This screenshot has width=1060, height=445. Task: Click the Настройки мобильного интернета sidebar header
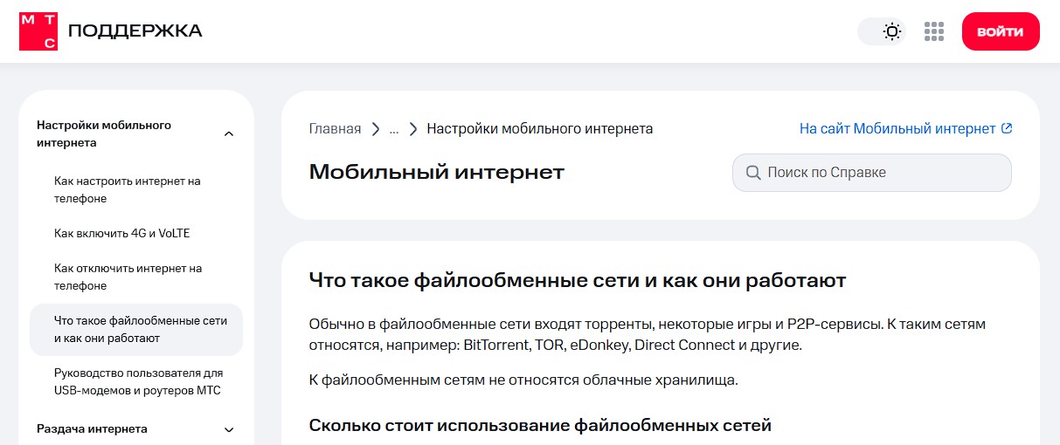[104, 133]
